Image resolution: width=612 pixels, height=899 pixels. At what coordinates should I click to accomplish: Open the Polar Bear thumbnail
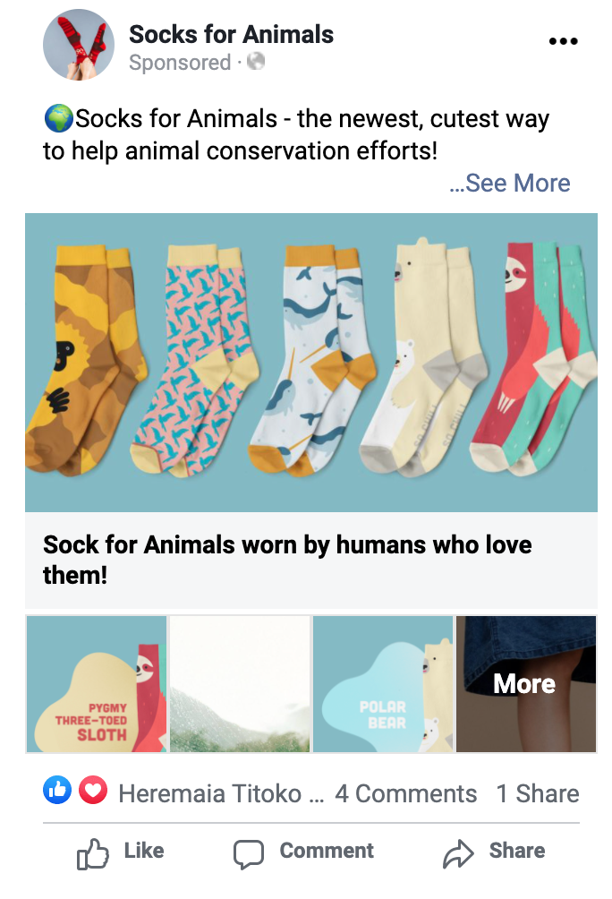click(x=382, y=684)
